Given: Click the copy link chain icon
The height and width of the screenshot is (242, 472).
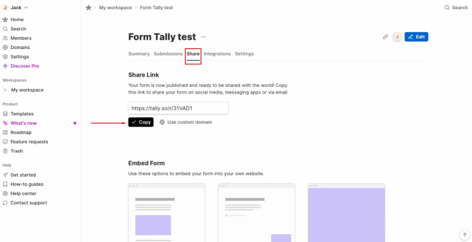Looking at the screenshot, I should tap(385, 37).
